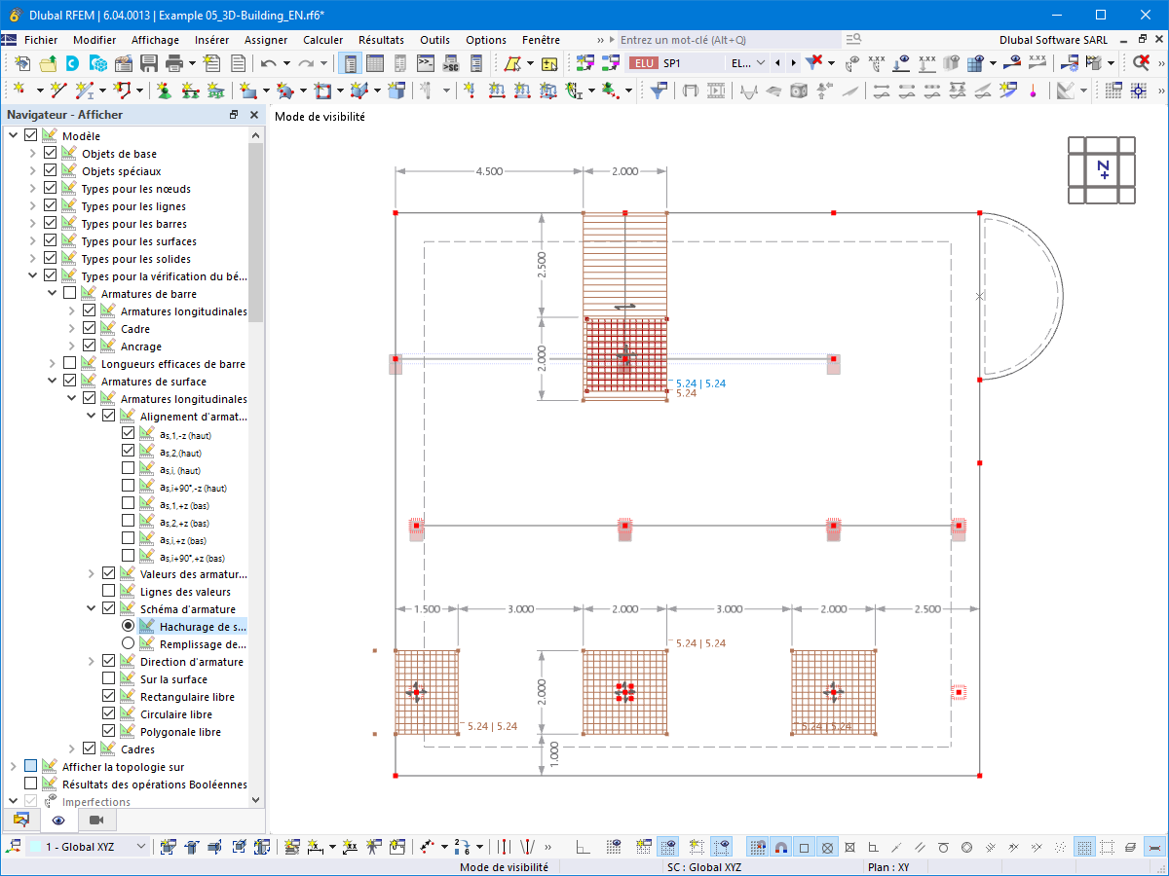The image size is (1169, 876).
Task: Expand Afficher la topologie sur node
Action: [13, 767]
